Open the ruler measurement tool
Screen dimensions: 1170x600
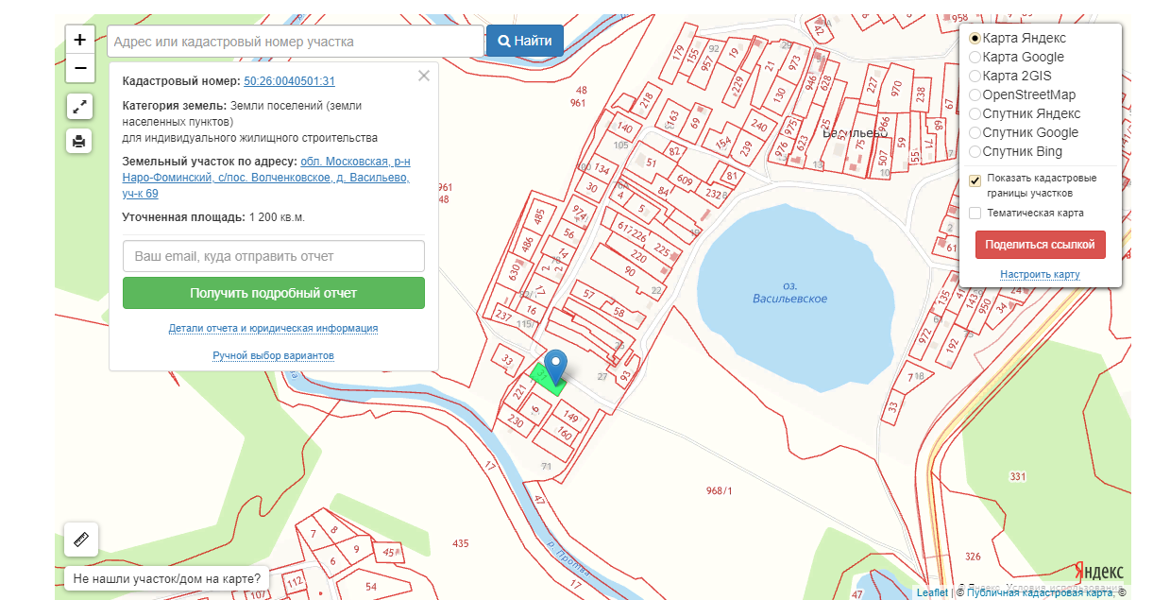(81, 540)
